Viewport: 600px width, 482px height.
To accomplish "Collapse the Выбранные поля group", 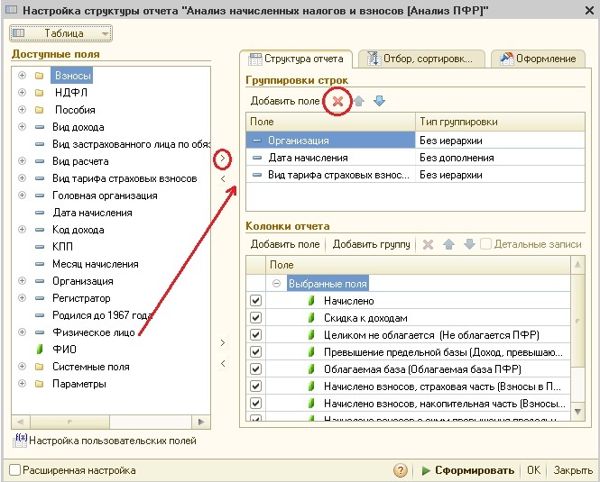I will (x=276, y=284).
